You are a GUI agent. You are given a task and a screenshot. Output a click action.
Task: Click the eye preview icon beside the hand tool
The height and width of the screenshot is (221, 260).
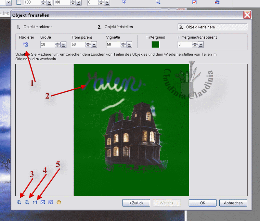[51, 202]
